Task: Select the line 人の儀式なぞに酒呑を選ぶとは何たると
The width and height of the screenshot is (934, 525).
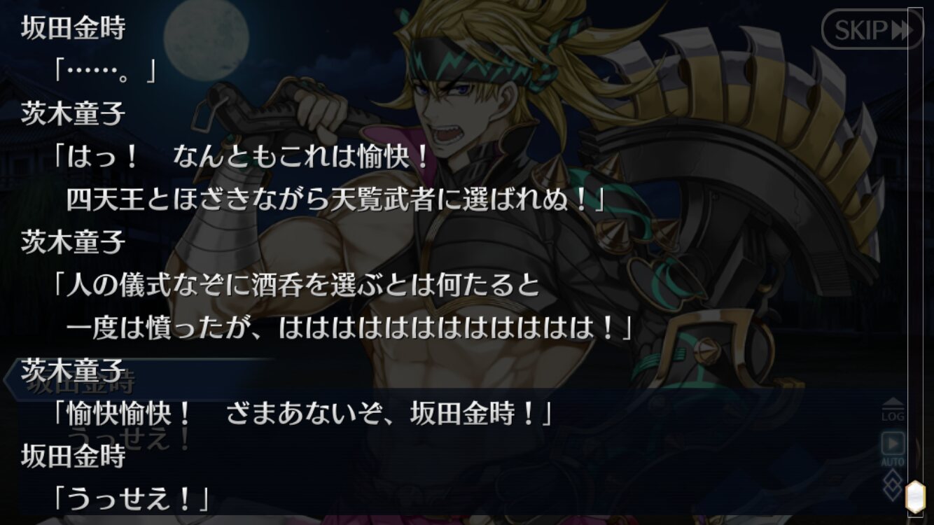Action: [x=297, y=285]
